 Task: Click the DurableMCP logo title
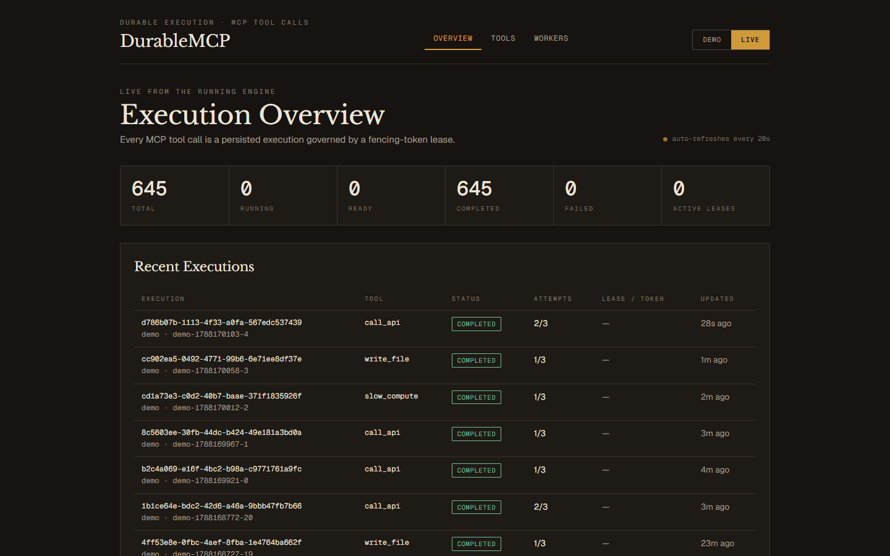175,41
